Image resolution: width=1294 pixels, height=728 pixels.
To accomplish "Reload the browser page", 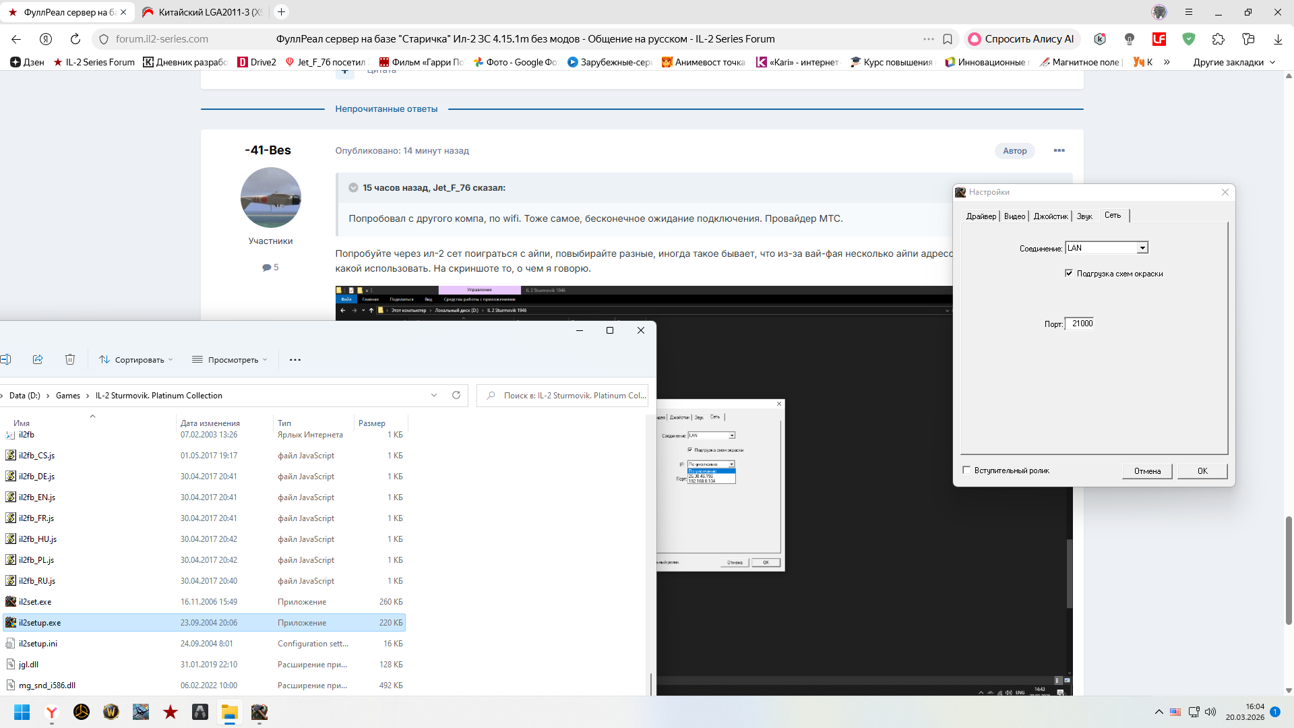I will tap(75, 39).
